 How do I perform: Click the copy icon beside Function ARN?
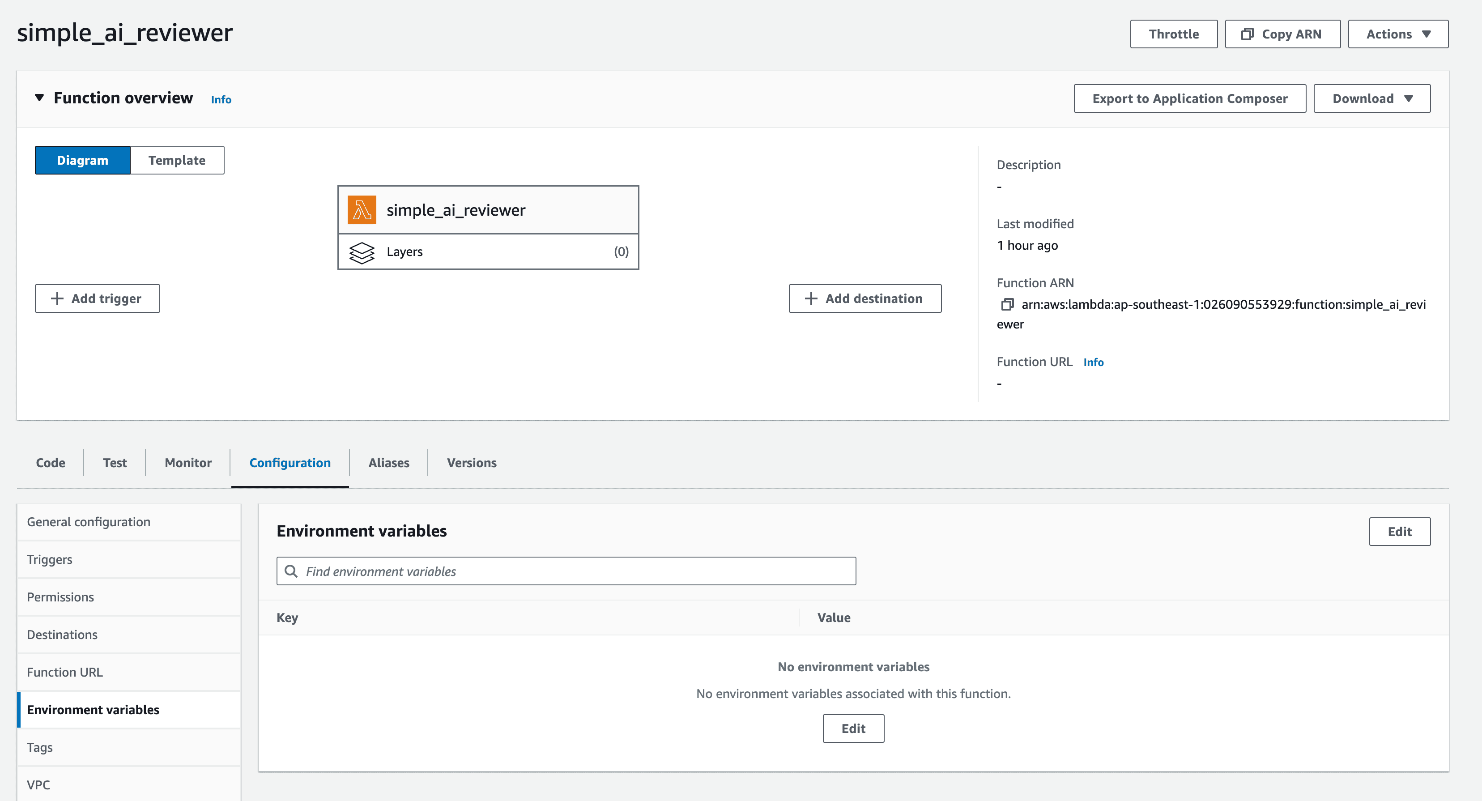(1007, 304)
